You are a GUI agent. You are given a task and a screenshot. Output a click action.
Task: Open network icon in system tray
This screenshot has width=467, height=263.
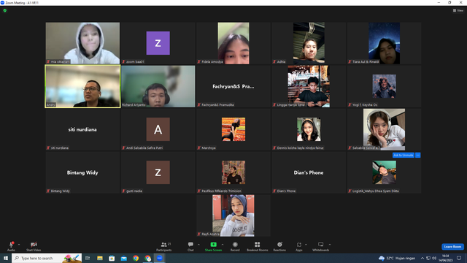[x=428, y=258]
